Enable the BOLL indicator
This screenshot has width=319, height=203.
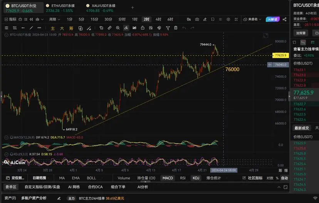tap(91, 178)
